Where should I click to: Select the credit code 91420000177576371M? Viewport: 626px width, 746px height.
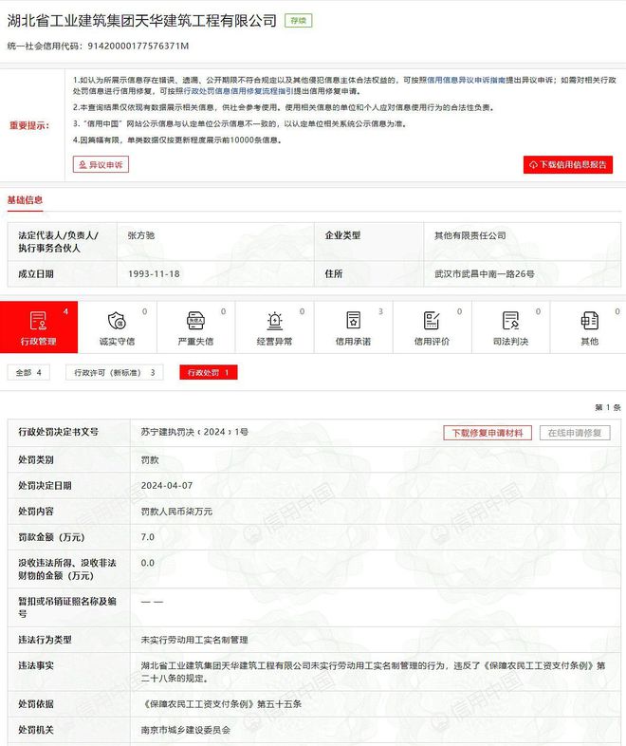[138, 47]
